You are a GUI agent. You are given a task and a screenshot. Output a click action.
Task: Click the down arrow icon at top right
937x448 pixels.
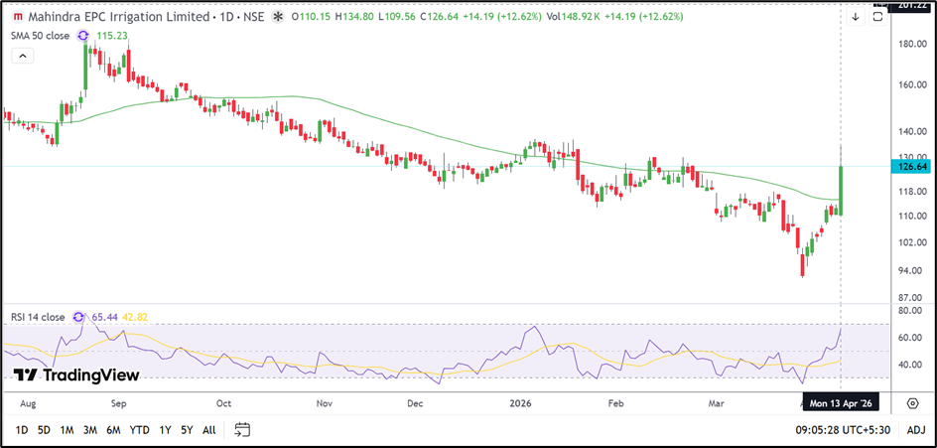tap(855, 17)
